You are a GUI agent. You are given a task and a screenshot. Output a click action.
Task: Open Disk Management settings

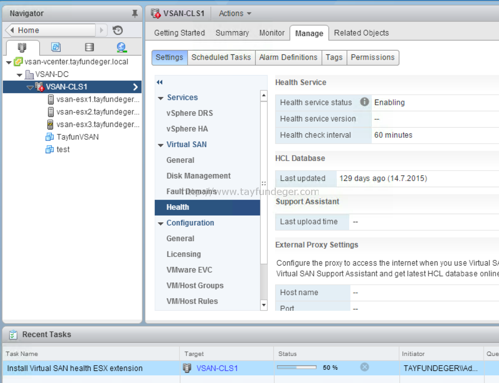tap(198, 176)
